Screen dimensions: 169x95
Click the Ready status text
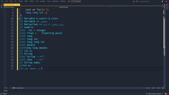5,94
